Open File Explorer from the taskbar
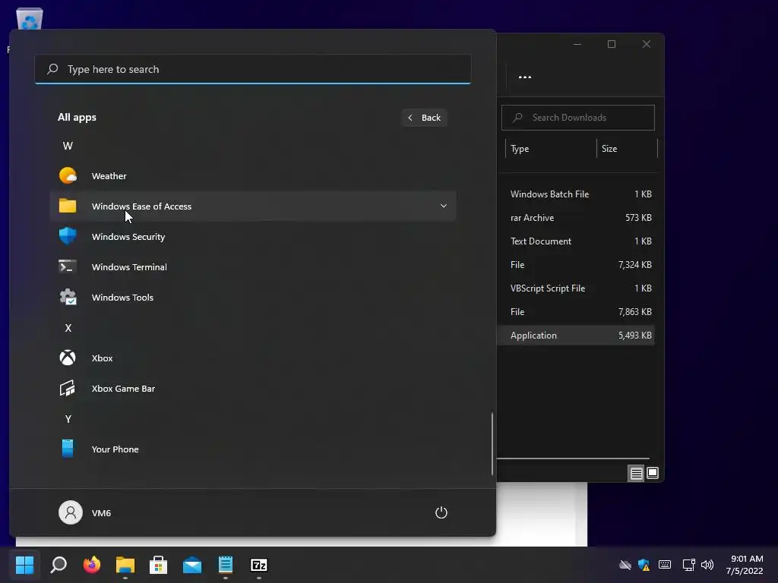 (125, 565)
